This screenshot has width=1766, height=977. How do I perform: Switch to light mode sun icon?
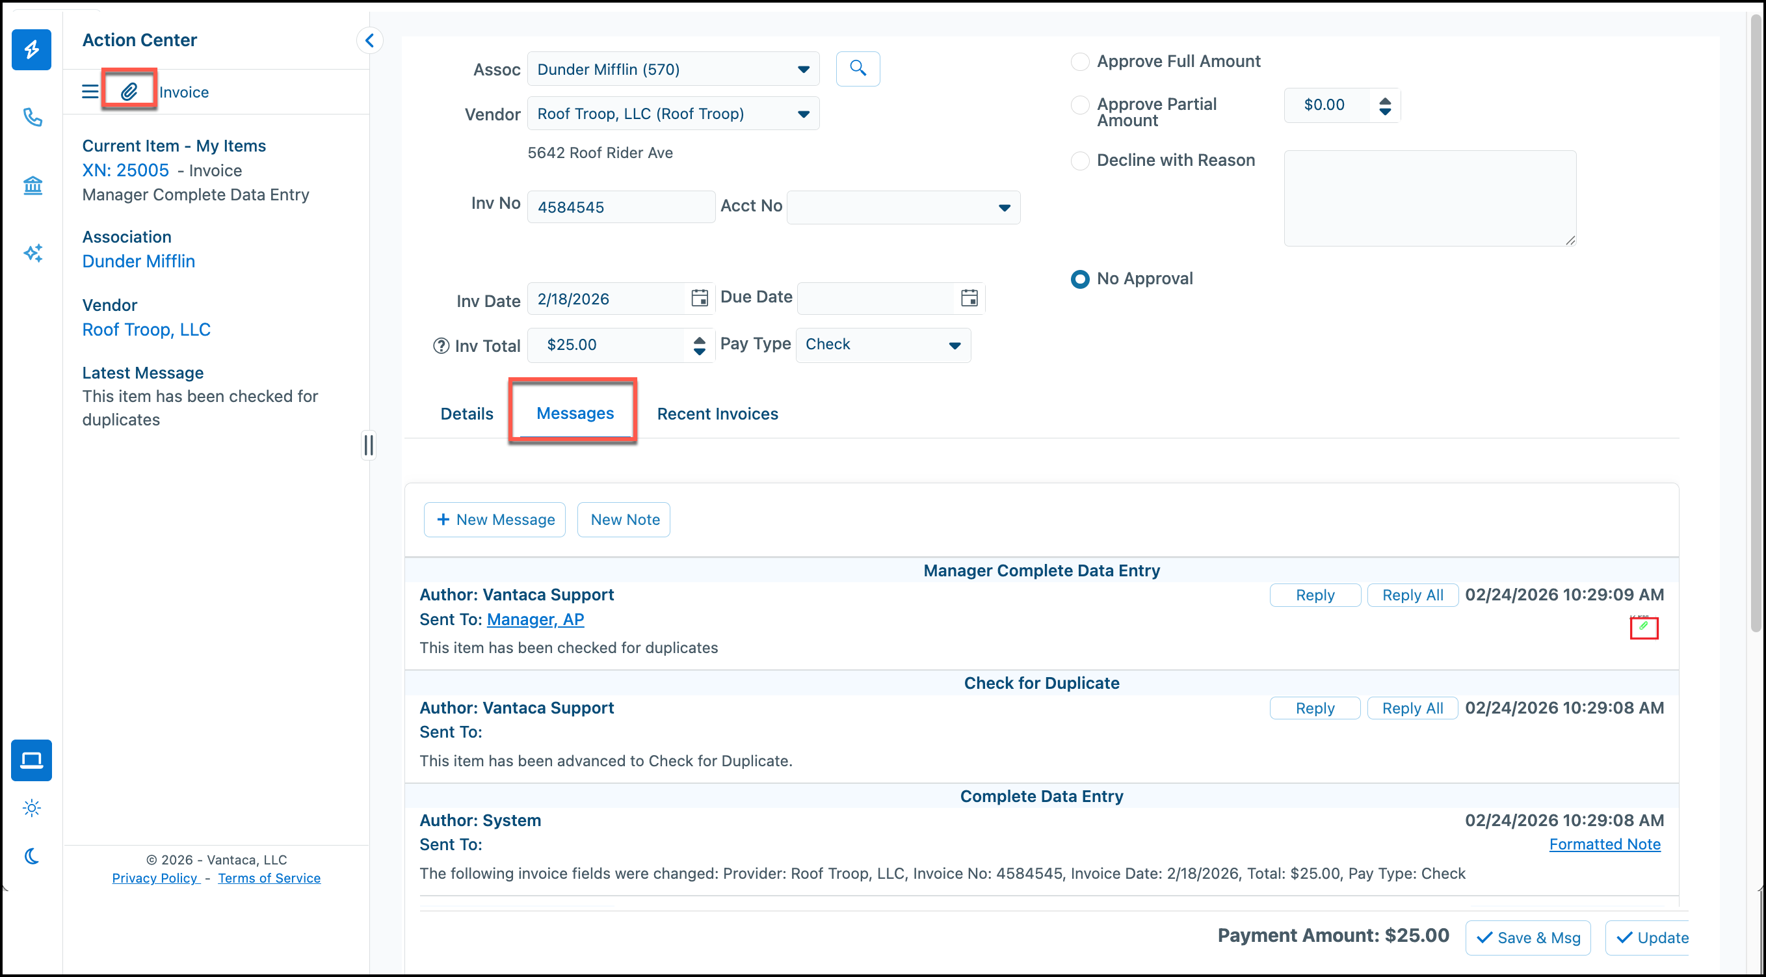point(31,809)
